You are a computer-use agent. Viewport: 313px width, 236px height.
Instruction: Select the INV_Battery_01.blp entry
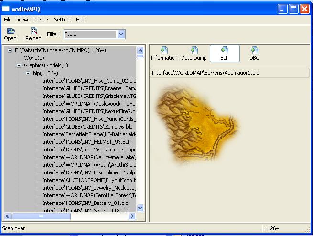coord(85,203)
